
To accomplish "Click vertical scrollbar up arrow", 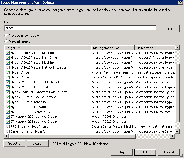I will point(177,48).
